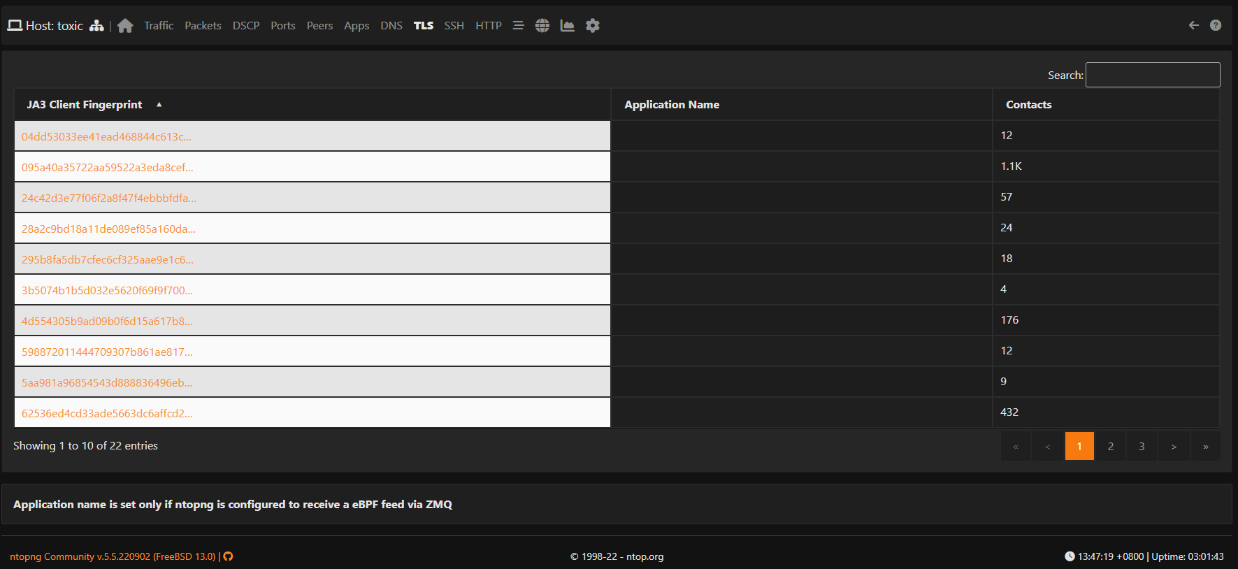The height and width of the screenshot is (569, 1238).
Task: Sort by the Application Name column
Action: click(x=802, y=105)
